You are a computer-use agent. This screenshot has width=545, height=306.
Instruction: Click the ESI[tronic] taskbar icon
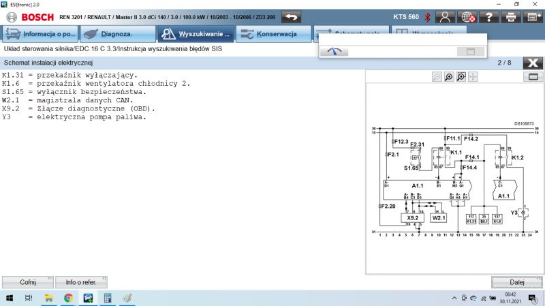coord(88,298)
